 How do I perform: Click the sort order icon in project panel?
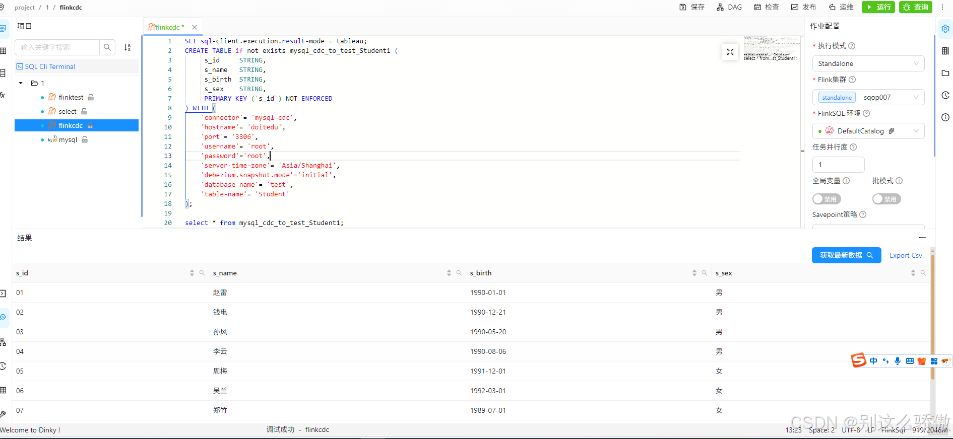tap(128, 47)
